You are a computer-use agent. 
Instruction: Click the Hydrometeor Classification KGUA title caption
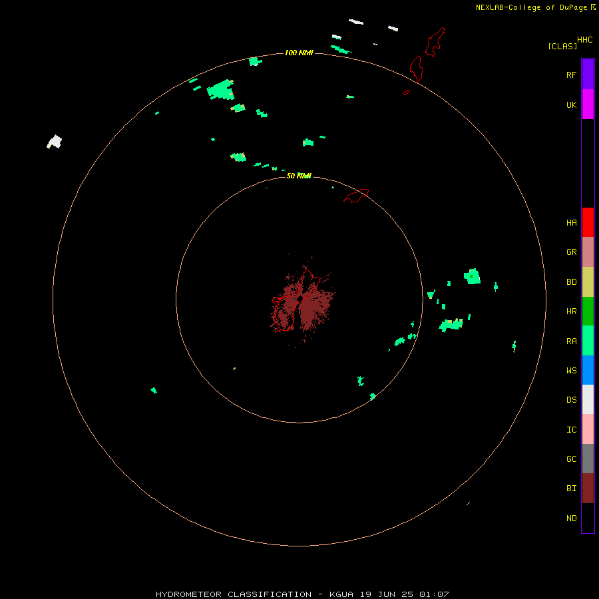click(302, 594)
